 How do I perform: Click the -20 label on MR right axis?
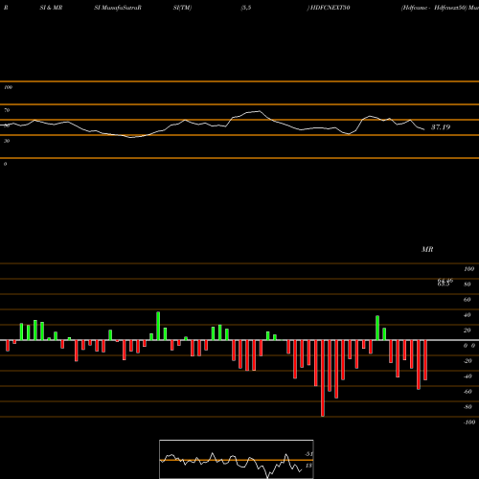(x=468, y=361)
